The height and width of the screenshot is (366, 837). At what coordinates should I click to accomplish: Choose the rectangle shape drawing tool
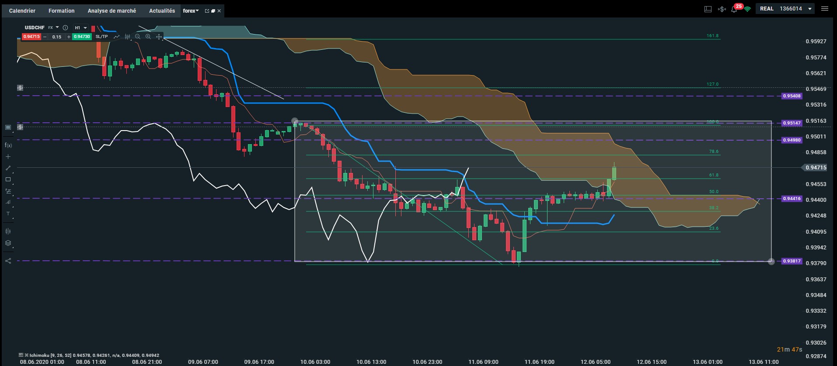8,180
